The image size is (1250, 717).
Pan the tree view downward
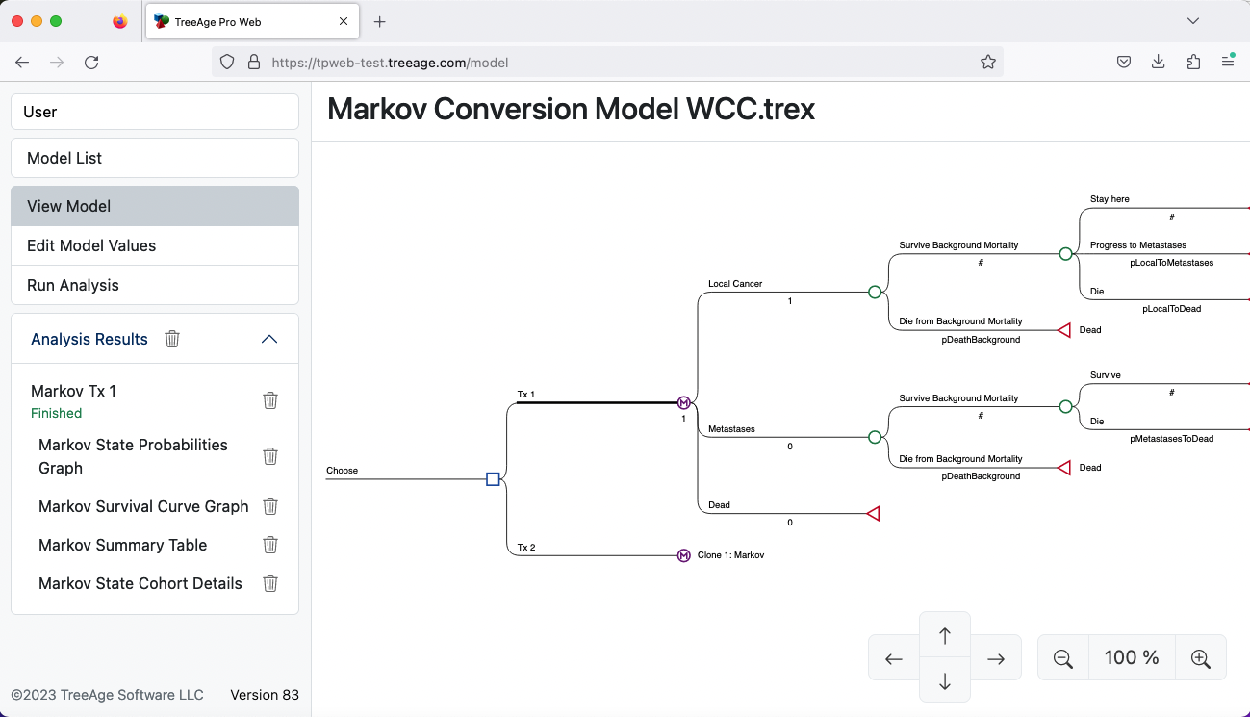[945, 680]
